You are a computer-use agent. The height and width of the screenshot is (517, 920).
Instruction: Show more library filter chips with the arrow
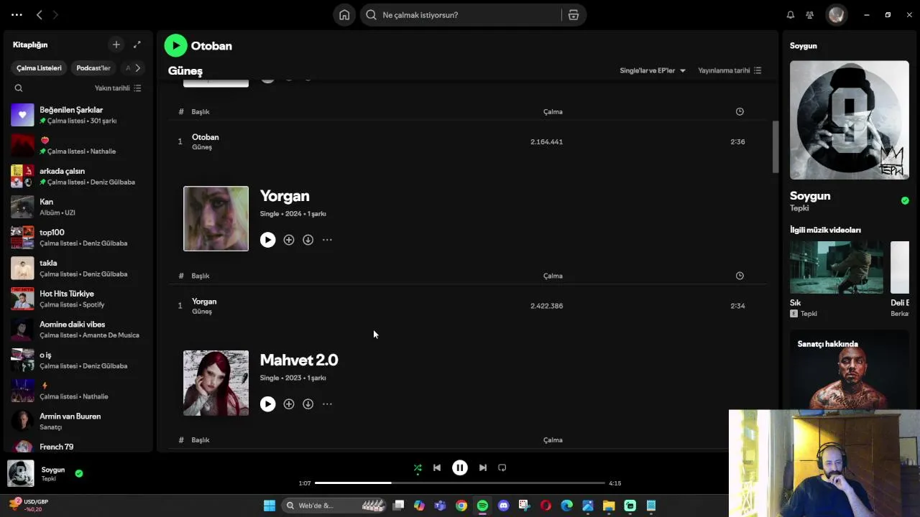pos(137,68)
